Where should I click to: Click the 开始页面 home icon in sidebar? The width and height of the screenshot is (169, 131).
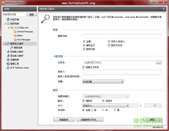tap(8, 20)
